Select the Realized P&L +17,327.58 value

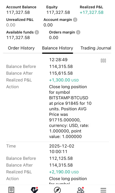[x=91, y=12]
